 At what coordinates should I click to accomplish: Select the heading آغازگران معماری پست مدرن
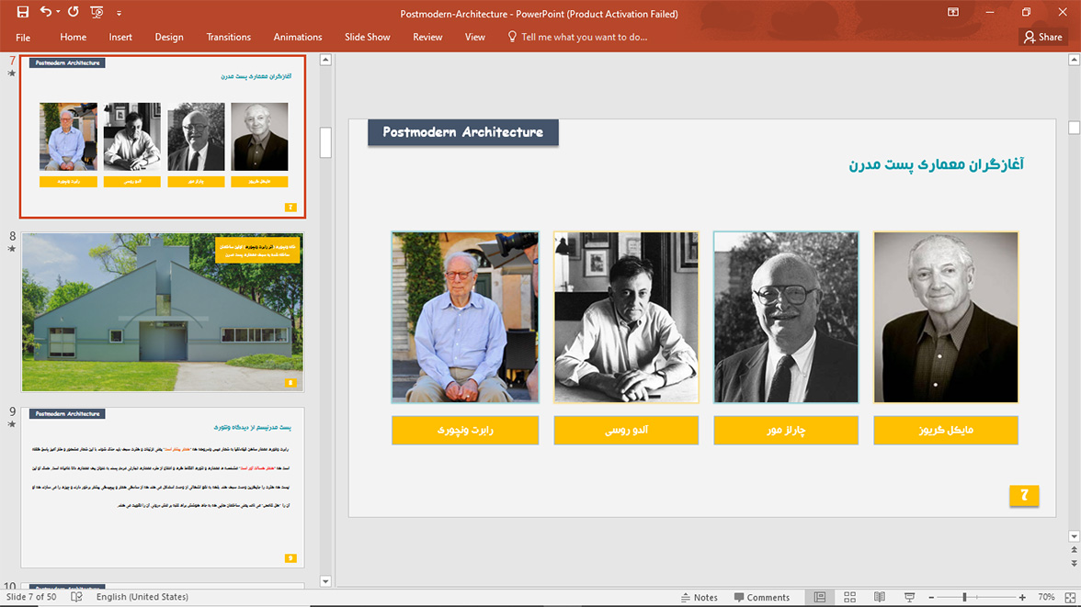[936, 164]
